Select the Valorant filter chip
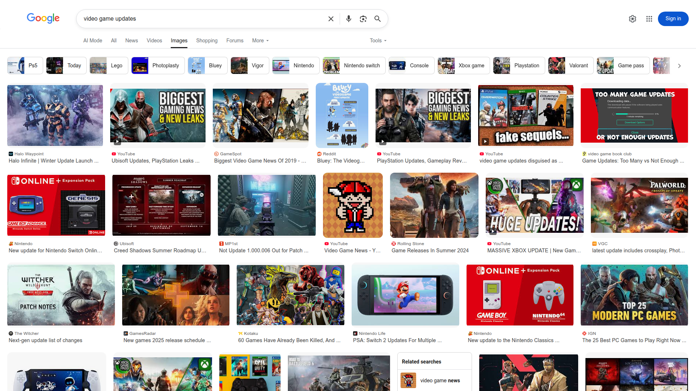The height and width of the screenshot is (391, 696). (571, 66)
